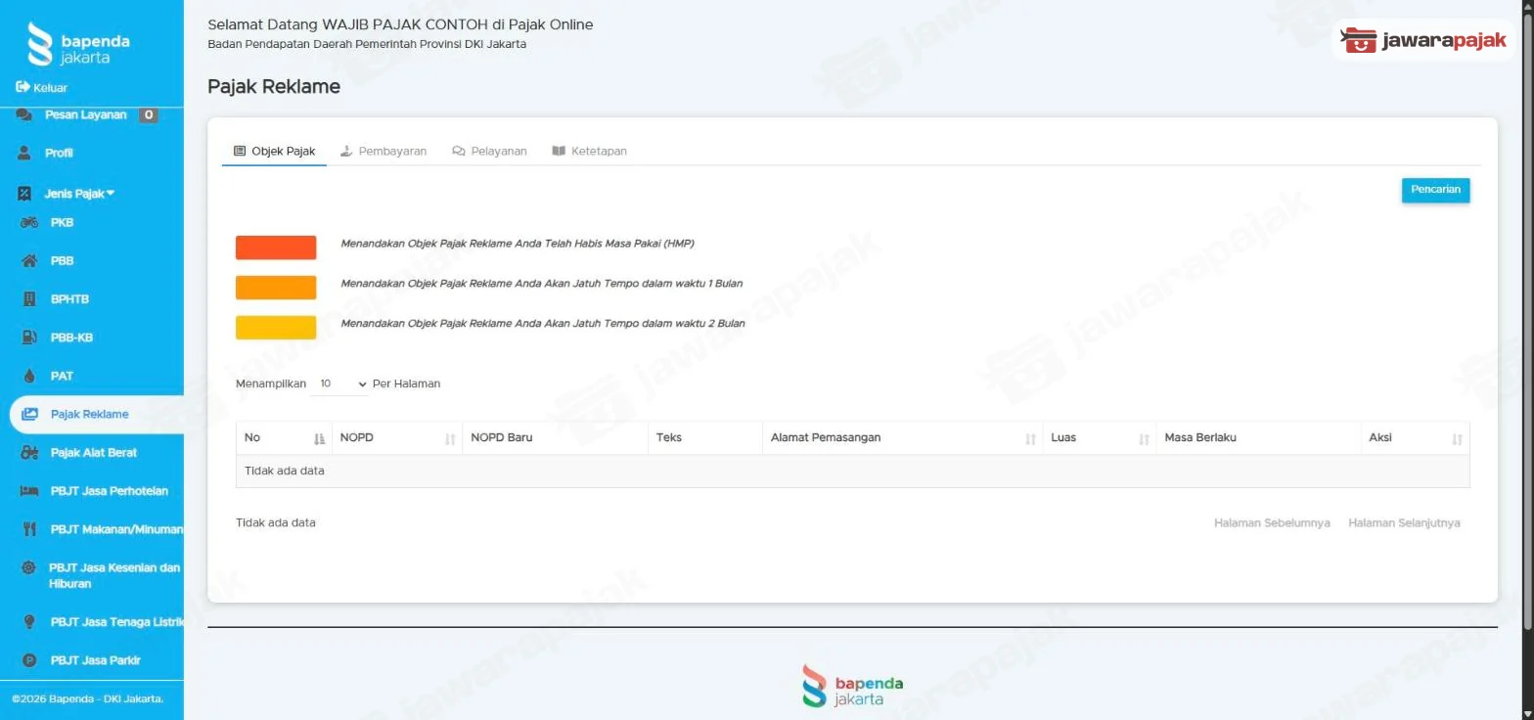1534x720 pixels.
Task: Click the Keluar logout icon
Action: click(x=23, y=87)
